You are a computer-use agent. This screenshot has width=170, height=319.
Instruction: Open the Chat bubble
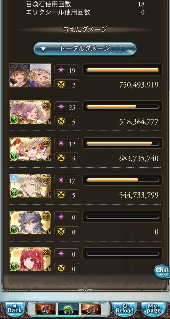[162, 271]
